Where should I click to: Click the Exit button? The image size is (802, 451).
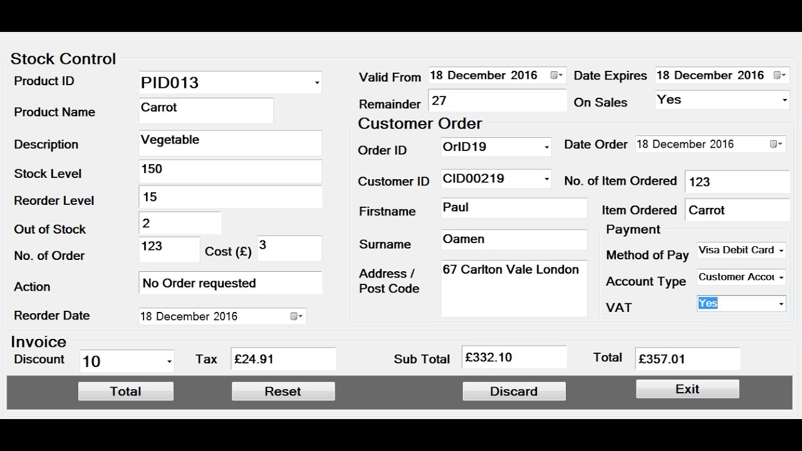687,389
